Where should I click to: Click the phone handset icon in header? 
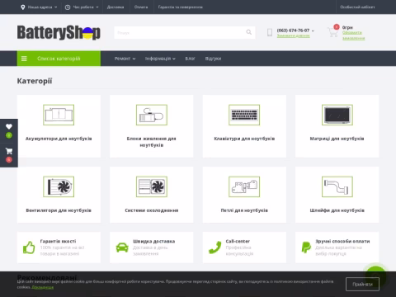[x=270, y=32]
